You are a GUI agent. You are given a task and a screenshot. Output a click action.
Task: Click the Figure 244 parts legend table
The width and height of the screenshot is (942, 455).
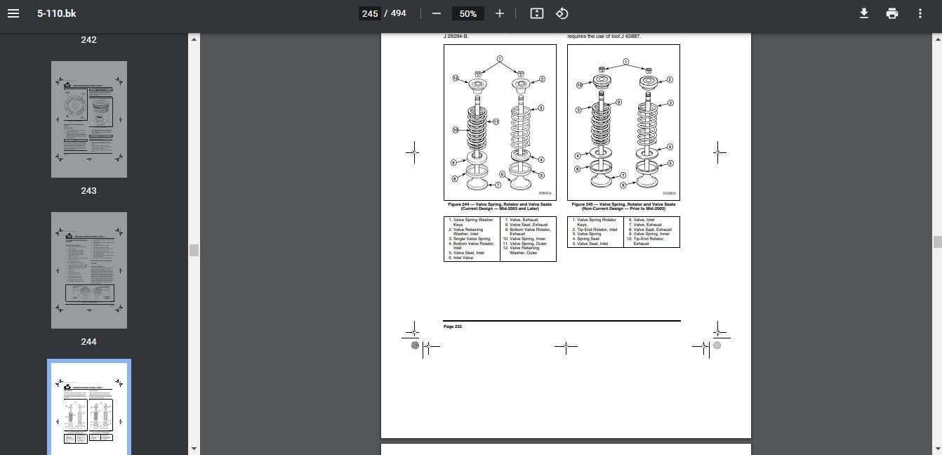pos(500,239)
